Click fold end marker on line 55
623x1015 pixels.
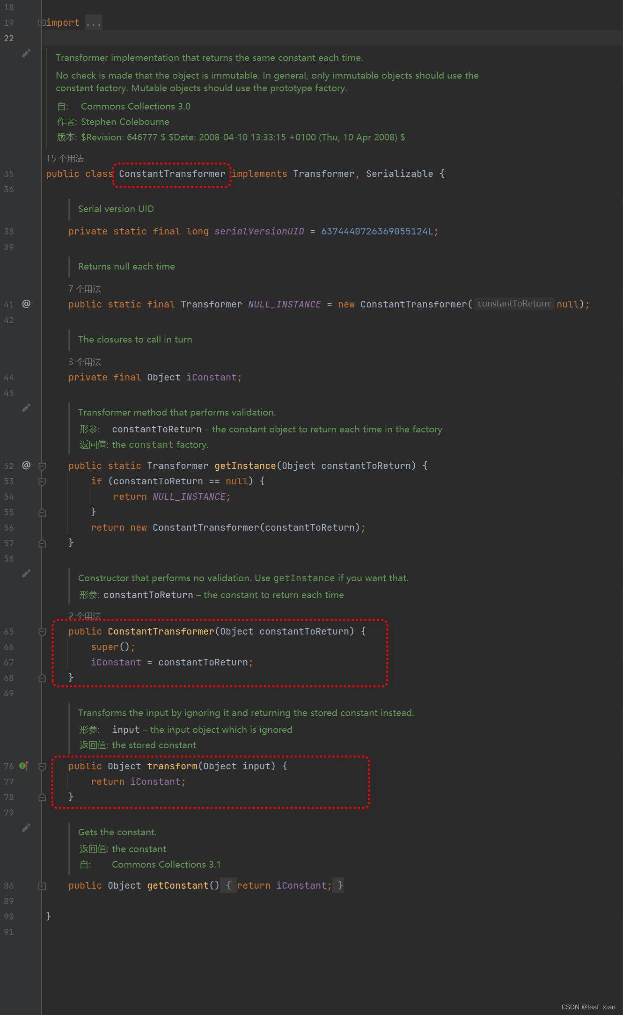(x=42, y=512)
